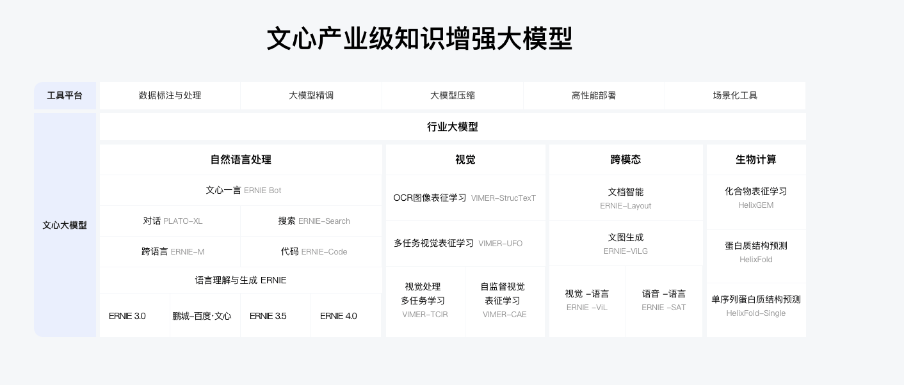Open 文档智能 ERNIE-Layout cell
Viewport: 904px width, 385px height.
626,198
